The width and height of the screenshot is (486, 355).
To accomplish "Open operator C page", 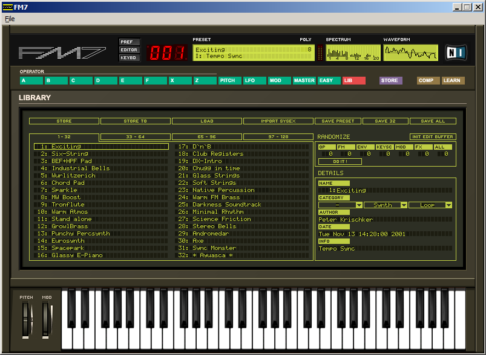I will click(x=81, y=80).
